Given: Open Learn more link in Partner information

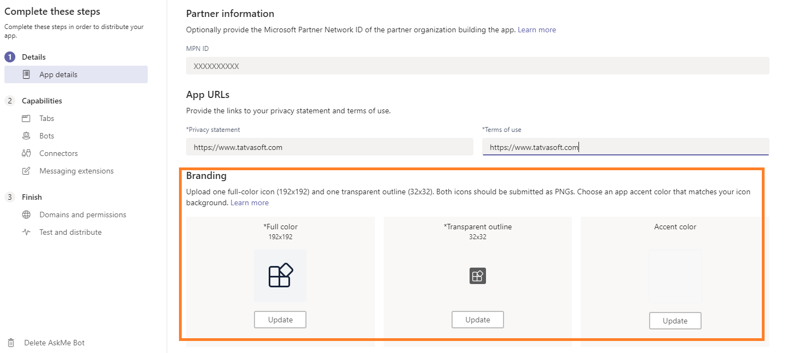Looking at the screenshot, I should point(537,30).
